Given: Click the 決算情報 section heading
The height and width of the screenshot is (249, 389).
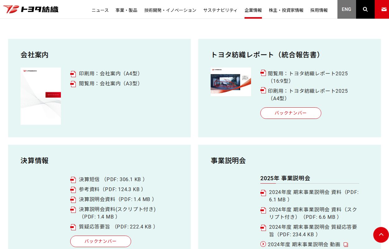Looking at the screenshot, I should tap(34, 161).
